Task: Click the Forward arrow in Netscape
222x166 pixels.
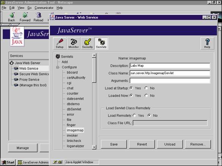Action: (25, 17)
